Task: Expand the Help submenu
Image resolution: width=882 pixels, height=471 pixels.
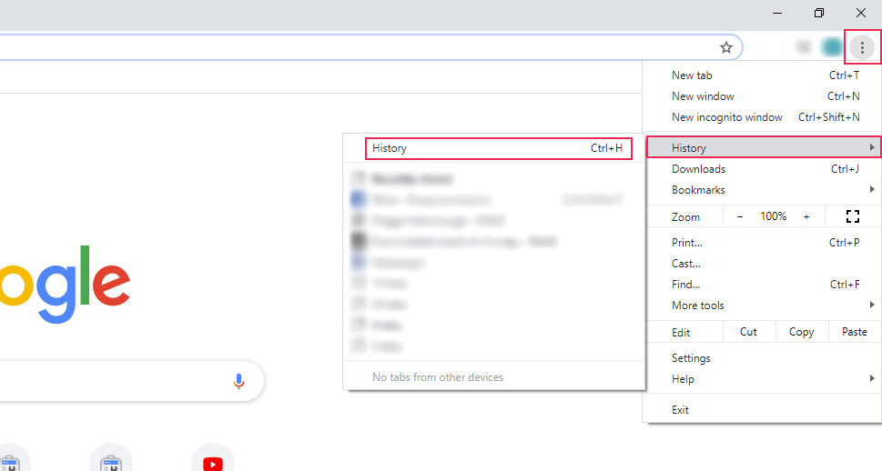Action: 762,379
